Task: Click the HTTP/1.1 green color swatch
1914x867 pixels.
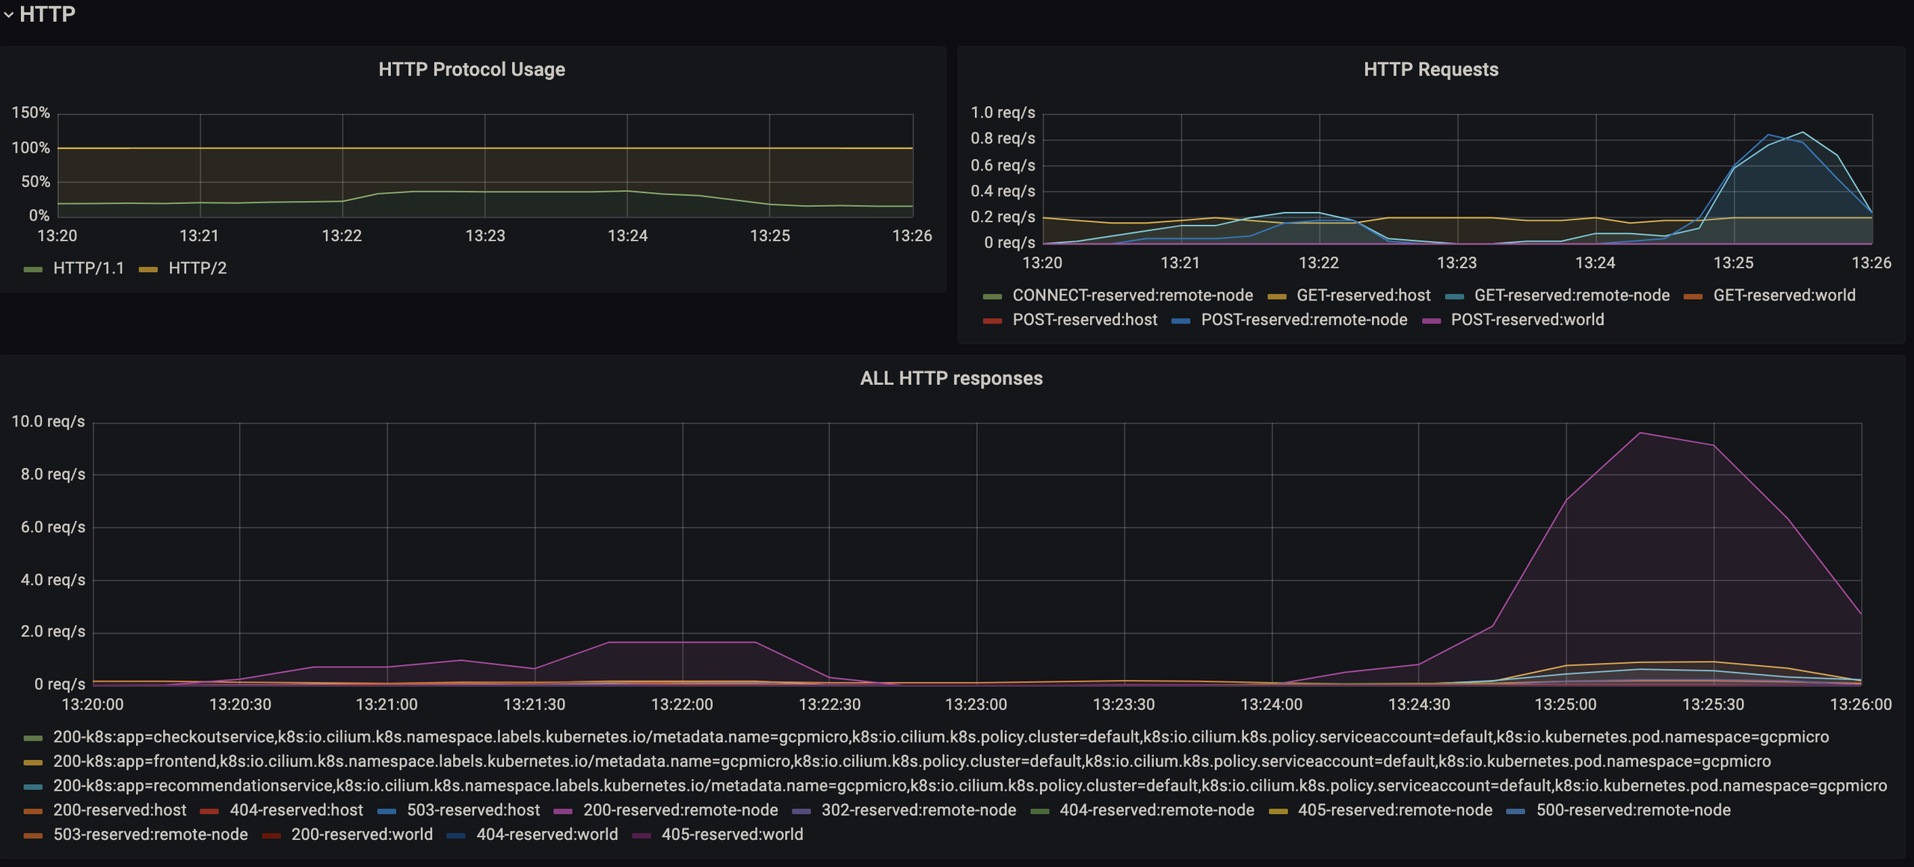Action: (x=33, y=269)
